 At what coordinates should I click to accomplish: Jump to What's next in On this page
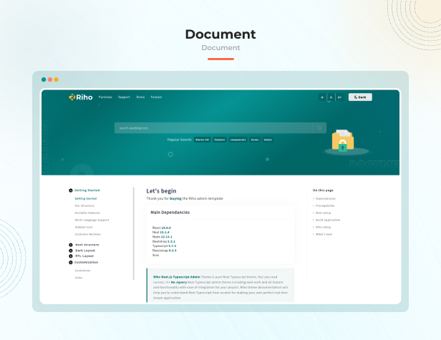point(324,234)
